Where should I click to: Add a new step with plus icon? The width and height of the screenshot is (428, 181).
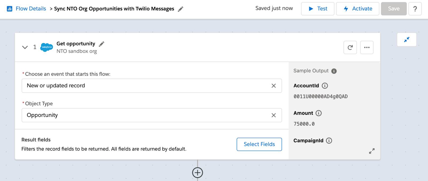tap(197, 172)
